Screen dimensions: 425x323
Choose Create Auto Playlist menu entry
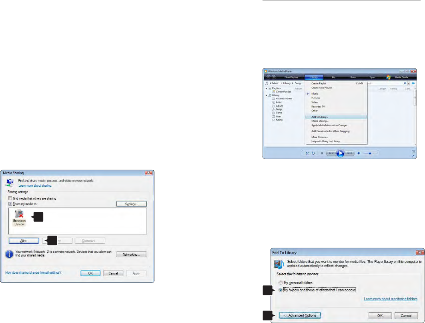(x=336, y=88)
